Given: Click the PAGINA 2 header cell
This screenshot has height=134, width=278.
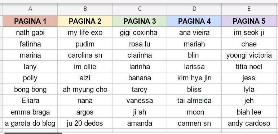Looking at the screenshot, I should 85,21.
